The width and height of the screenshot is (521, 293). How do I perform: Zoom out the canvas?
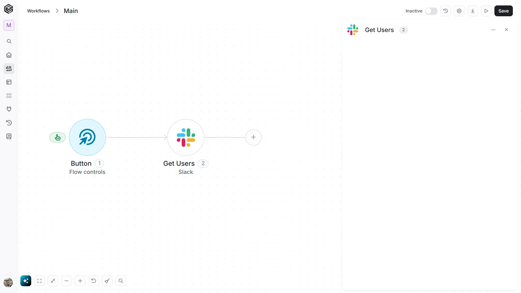66,281
